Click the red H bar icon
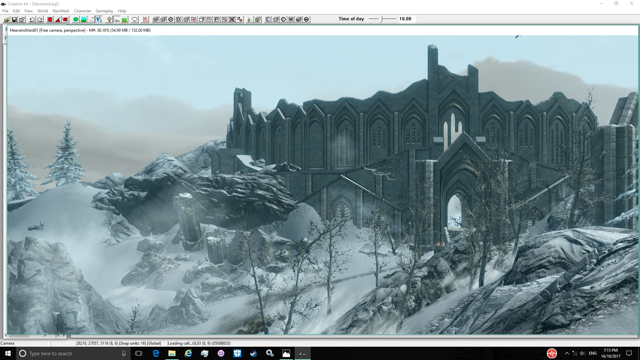 [194, 19]
